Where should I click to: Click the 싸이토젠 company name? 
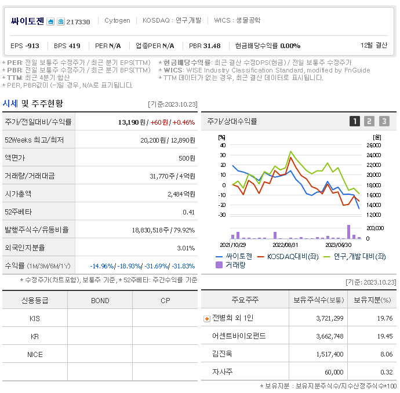(x=27, y=21)
